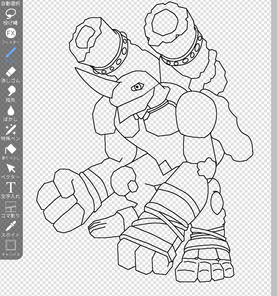Select the Lasso (投げ縄) tool
This screenshot has width=277, height=296.
click(11, 16)
